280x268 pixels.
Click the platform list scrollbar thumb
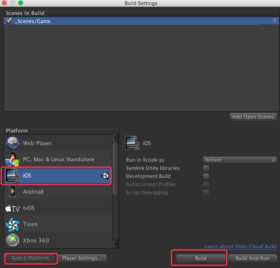(115, 168)
